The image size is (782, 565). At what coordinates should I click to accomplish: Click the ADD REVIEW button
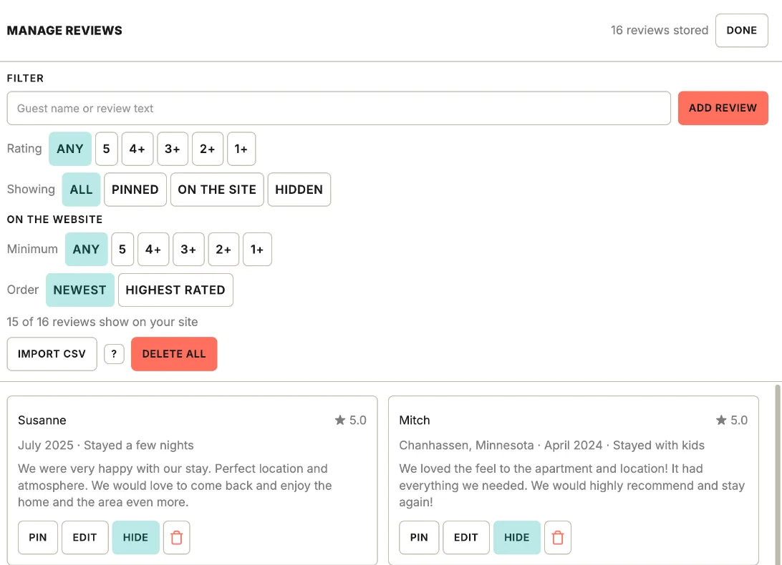pos(723,108)
